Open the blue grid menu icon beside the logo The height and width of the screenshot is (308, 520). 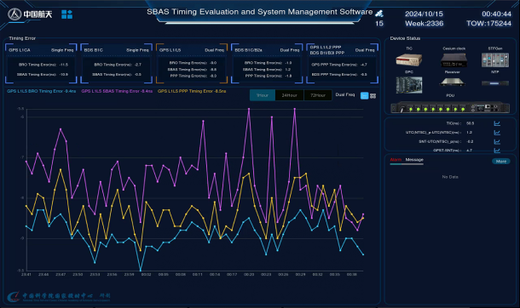click(x=67, y=14)
